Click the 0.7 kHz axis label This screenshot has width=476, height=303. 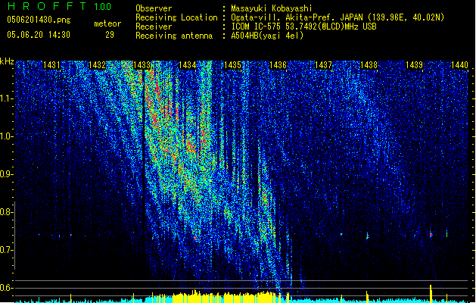pos(7,250)
